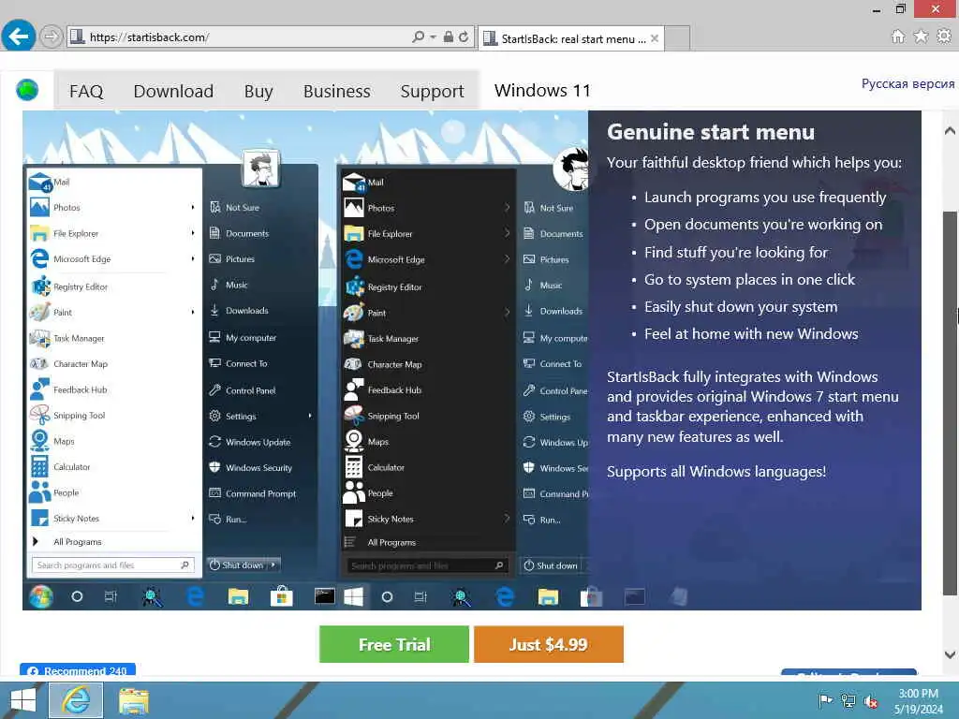Screen dimensions: 959x719
Task: Click the Paint icon in dark start menu
Action: tap(354, 313)
